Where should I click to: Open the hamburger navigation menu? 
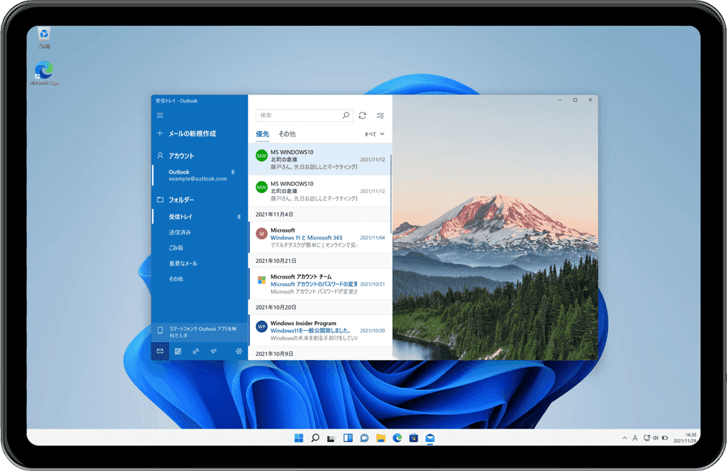click(160, 116)
